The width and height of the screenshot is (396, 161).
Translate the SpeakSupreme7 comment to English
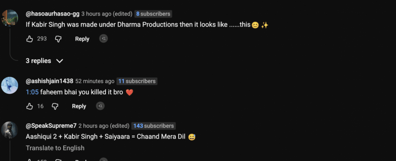click(55, 148)
